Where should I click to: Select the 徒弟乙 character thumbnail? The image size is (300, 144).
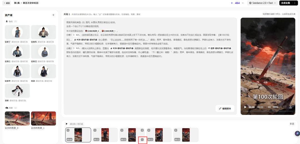(x=17, y=52)
